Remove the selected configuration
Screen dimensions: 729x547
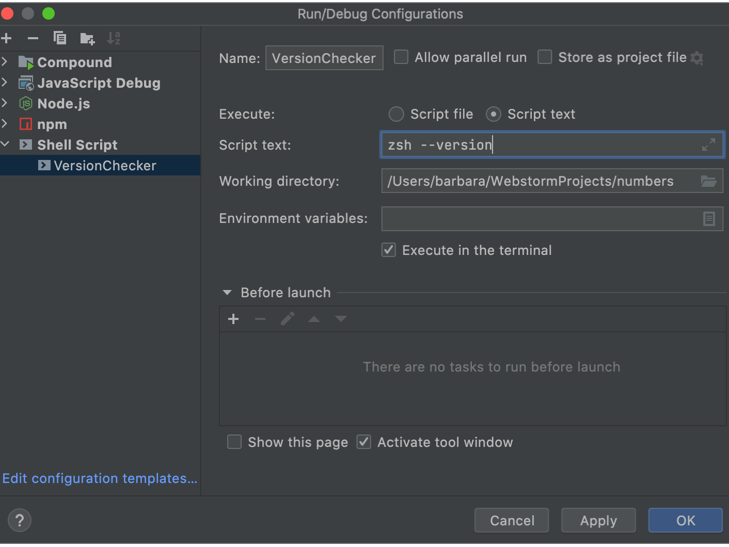click(33, 38)
